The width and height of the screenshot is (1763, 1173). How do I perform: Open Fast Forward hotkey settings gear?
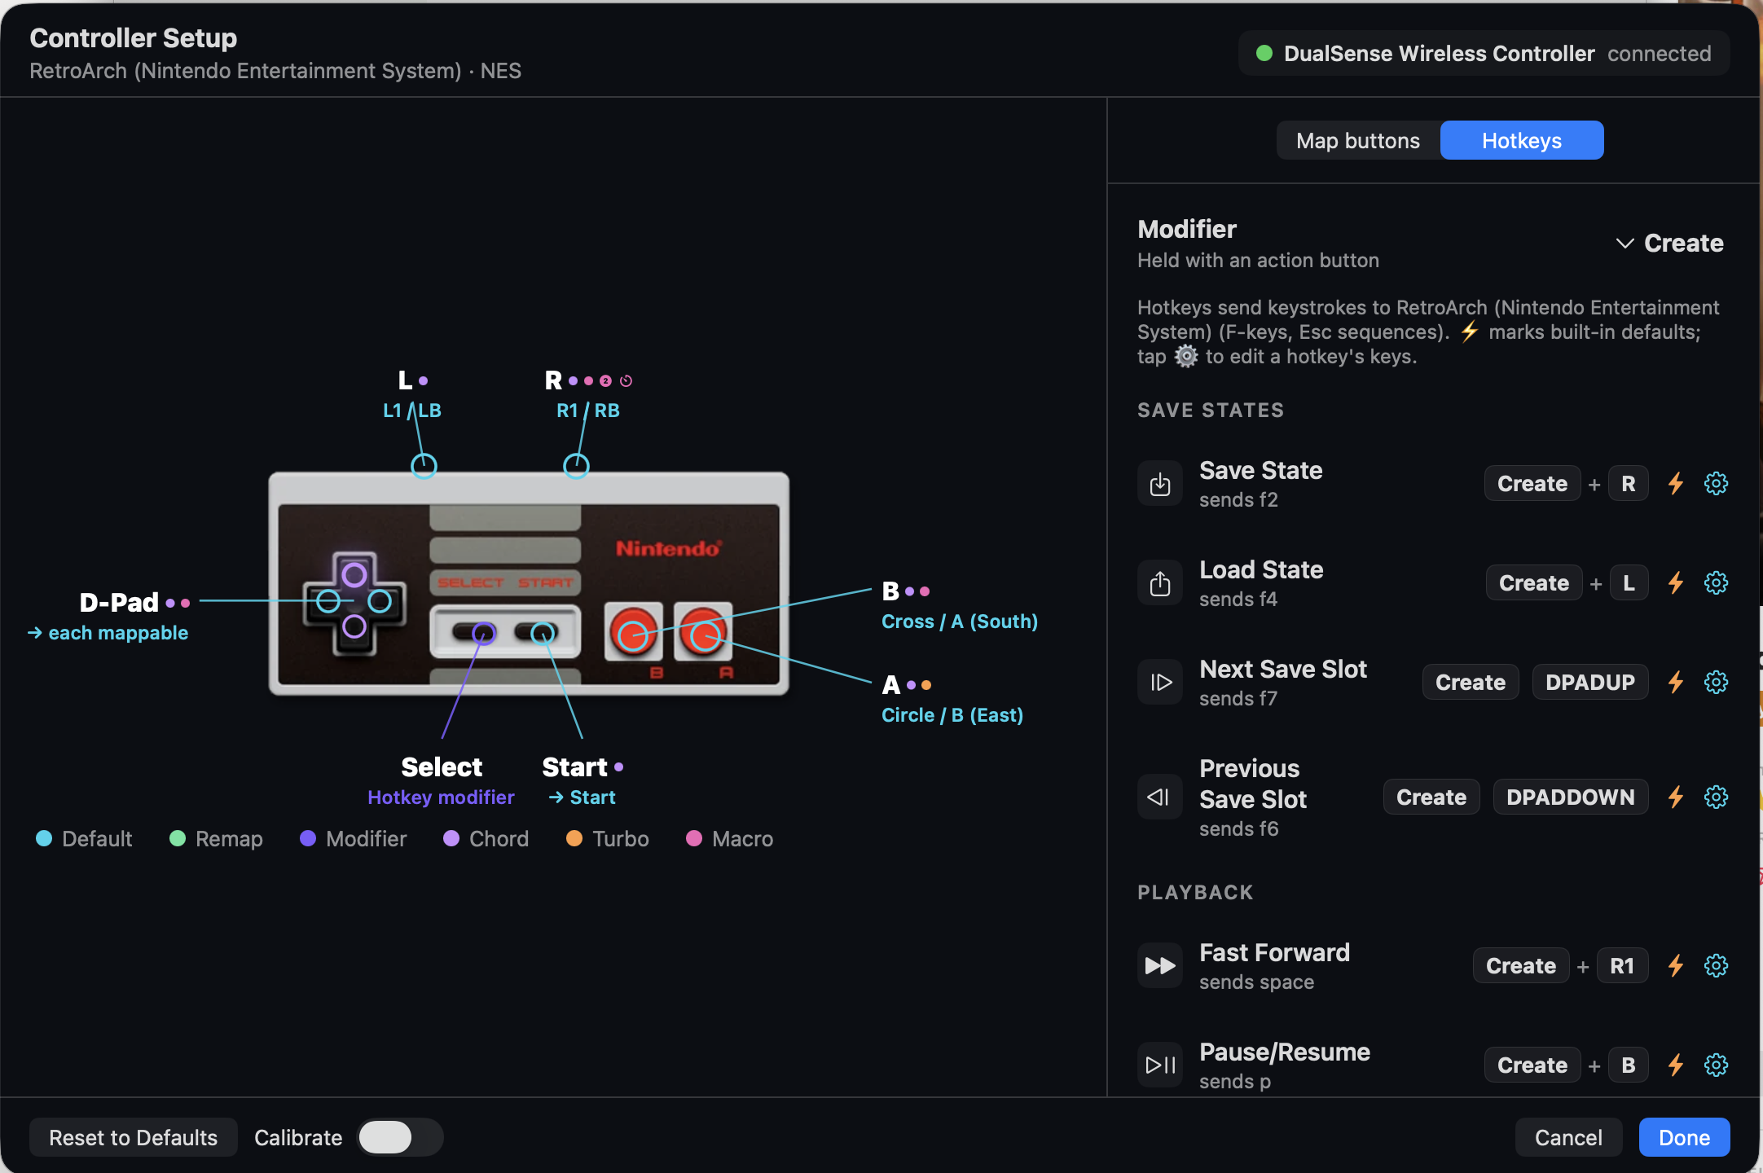(x=1716, y=966)
